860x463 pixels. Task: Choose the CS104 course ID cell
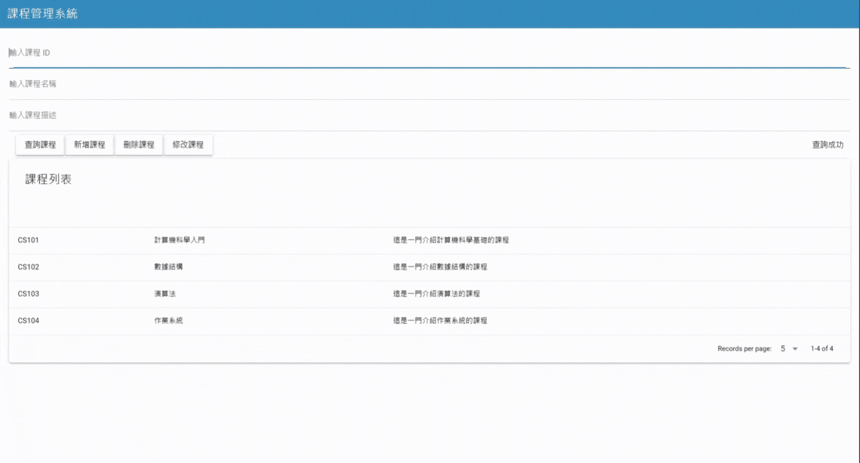tap(28, 321)
